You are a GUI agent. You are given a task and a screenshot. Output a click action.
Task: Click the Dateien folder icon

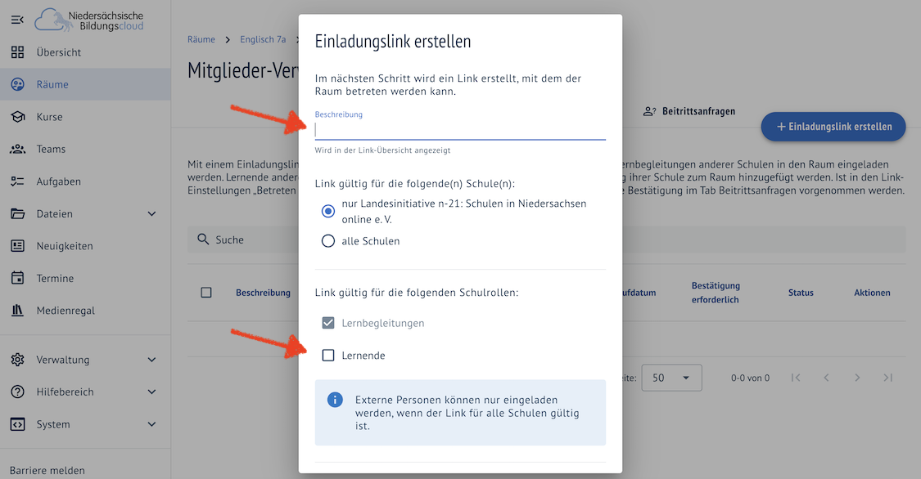(x=18, y=213)
